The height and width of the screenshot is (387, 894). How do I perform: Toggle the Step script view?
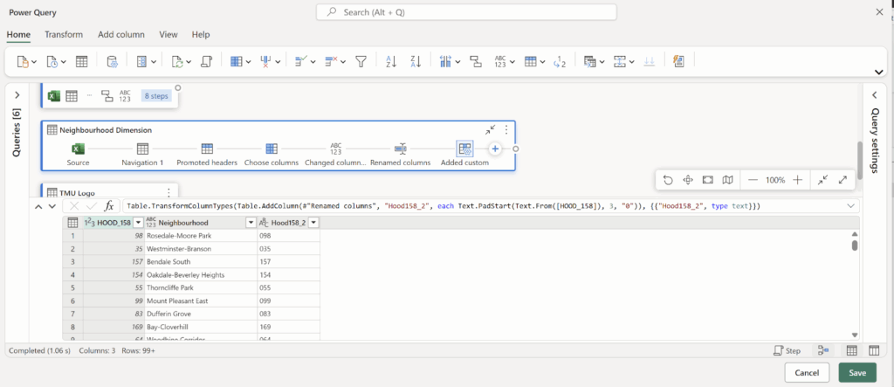(x=787, y=350)
